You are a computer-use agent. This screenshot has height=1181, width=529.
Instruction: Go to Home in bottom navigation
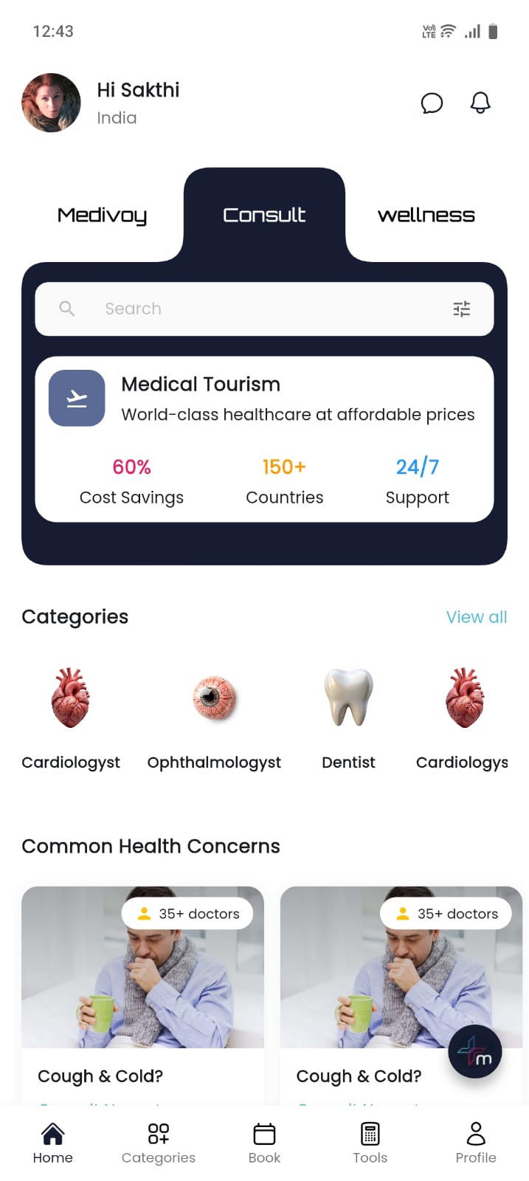click(53, 1143)
